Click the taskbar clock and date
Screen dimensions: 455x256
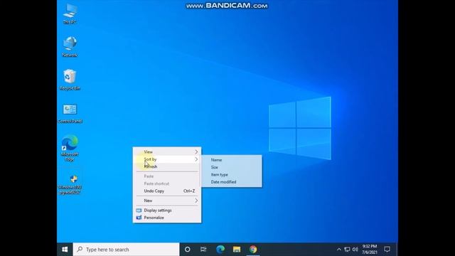[370, 250]
